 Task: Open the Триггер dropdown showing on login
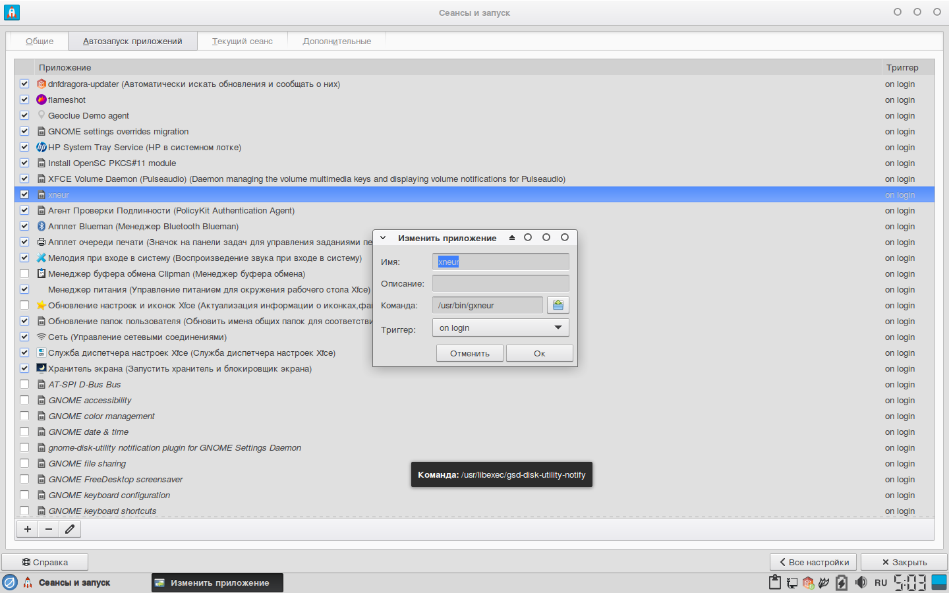click(x=501, y=328)
